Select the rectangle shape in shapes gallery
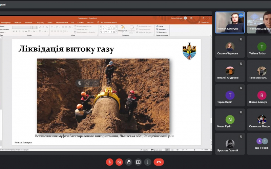This screenshot has width=271, height=169. (109, 27)
